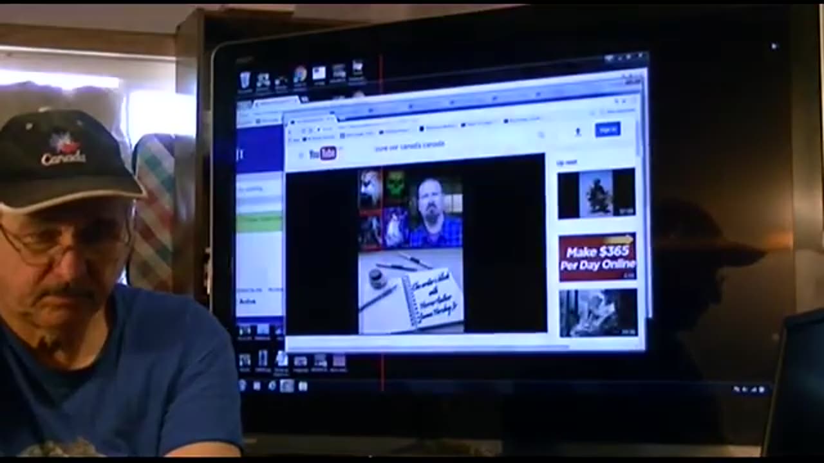Viewport: 824px width, 463px height.
Task: Click 'Active' in the background window
Action: [247, 301]
